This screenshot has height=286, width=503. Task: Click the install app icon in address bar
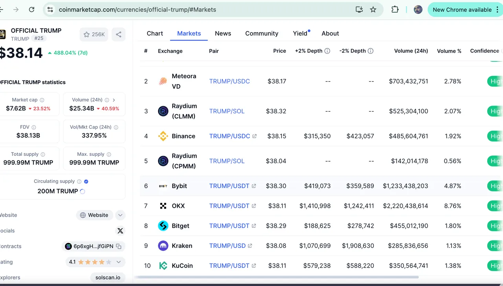coord(359,9)
